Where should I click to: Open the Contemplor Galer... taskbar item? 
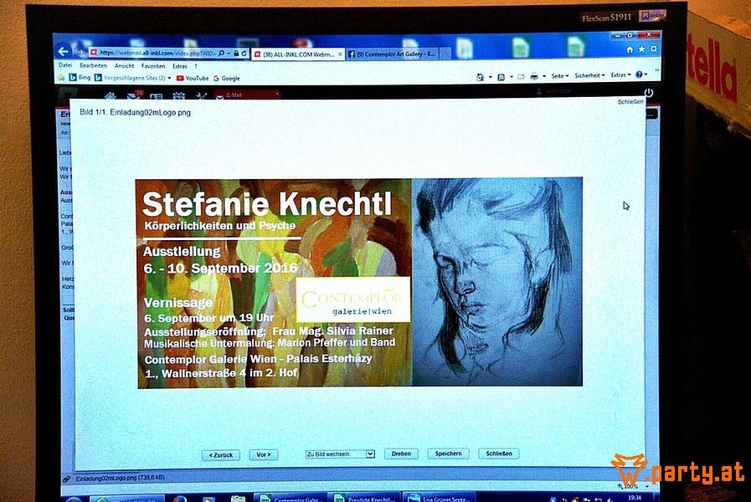click(291, 498)
